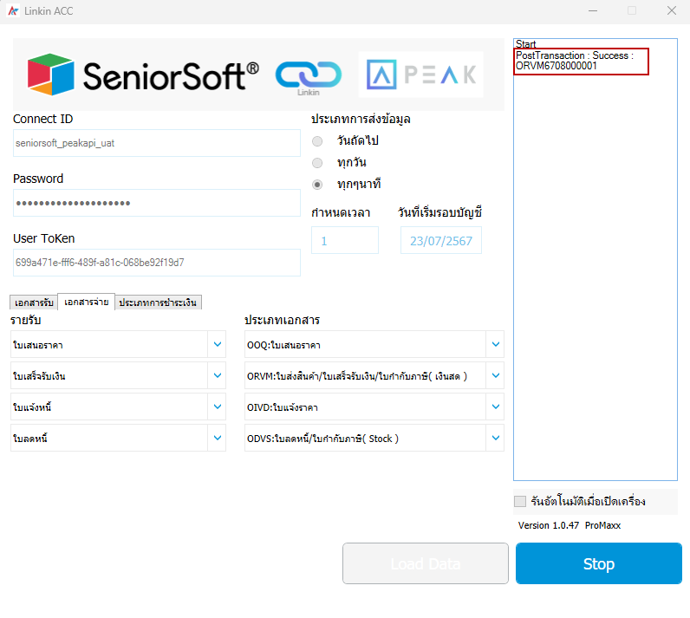This screenshot has width=690, height=618.
Task: Click the Version 1.0.47 ProMaxx label
Action: pyautogui.click(x=569, y=525)
